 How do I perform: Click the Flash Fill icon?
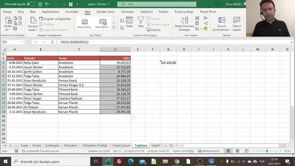tap(197, 18)
